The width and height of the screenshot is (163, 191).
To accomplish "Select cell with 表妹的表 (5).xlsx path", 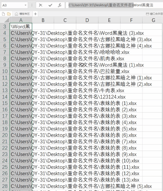I will (21, 129).
